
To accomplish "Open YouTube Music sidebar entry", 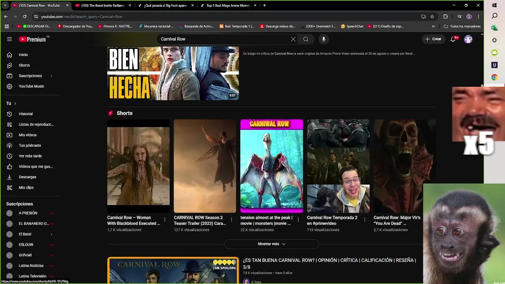I will 31,86.
